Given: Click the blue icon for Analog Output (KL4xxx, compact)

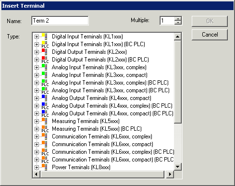Looking at the screenshot, I should point(45,98).
